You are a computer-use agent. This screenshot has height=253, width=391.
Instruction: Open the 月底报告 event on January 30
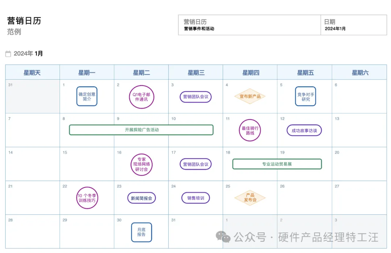coord(141,232)
